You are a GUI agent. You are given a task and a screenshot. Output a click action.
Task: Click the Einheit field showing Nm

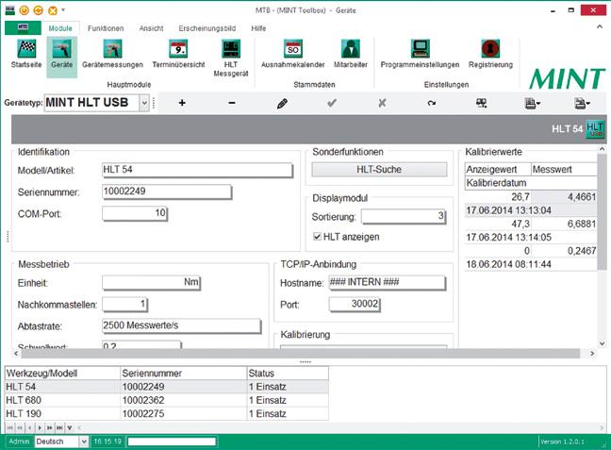[151, 282]
